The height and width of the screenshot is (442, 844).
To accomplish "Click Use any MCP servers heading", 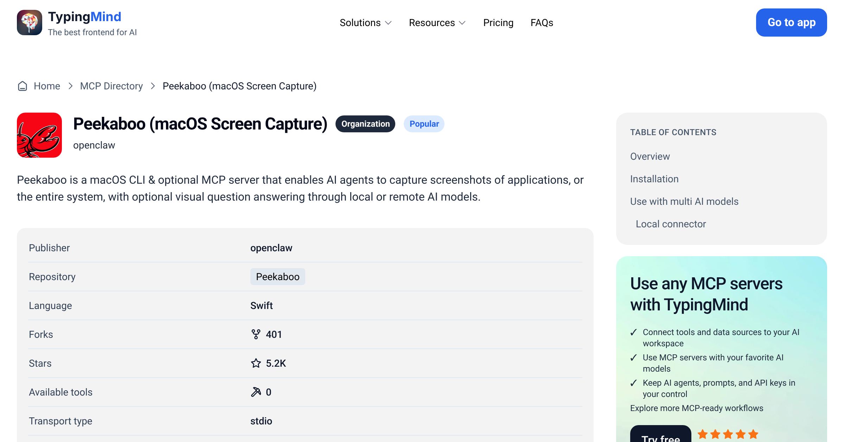I will 706,294.
